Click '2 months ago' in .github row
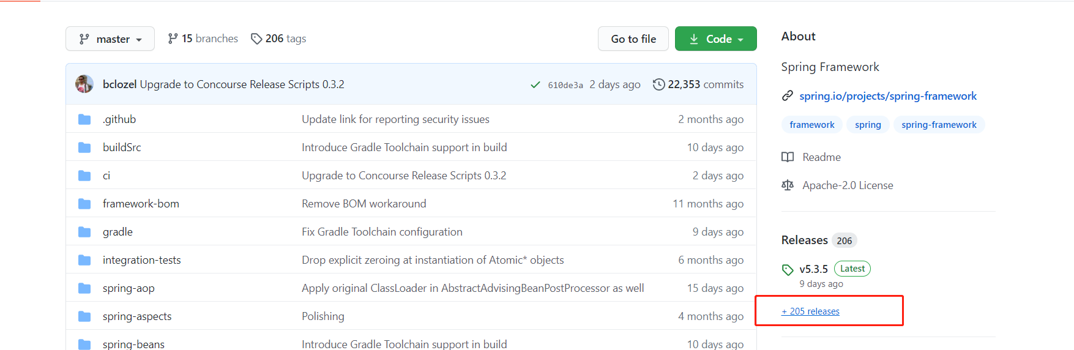Screen dimensions: 1074x350 coord(710,119)
